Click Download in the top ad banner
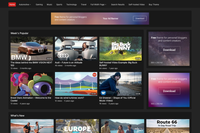 coord(140,19)
